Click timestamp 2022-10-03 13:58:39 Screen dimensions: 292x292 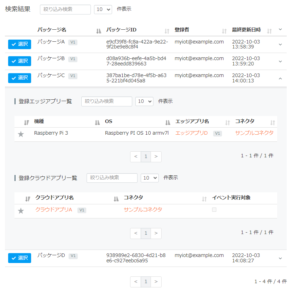246,44
